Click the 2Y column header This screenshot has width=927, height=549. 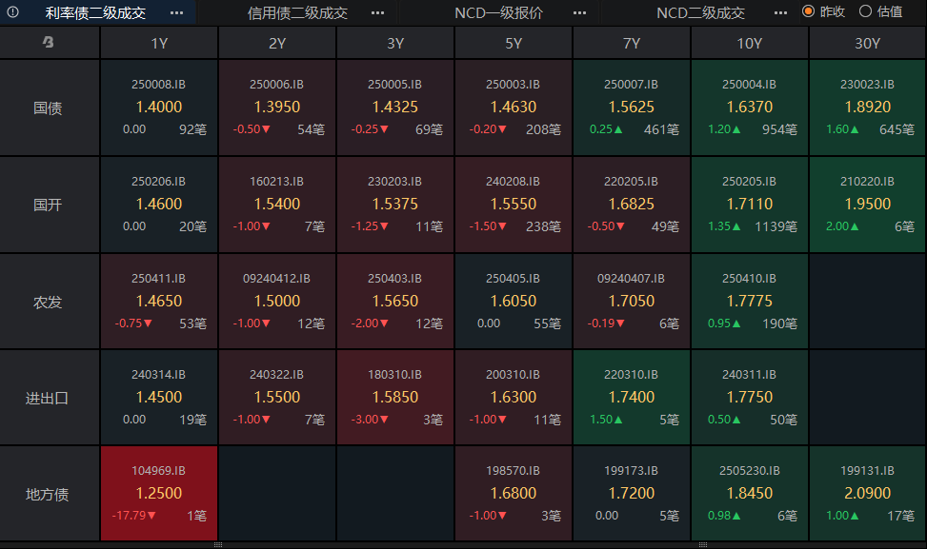277,43
